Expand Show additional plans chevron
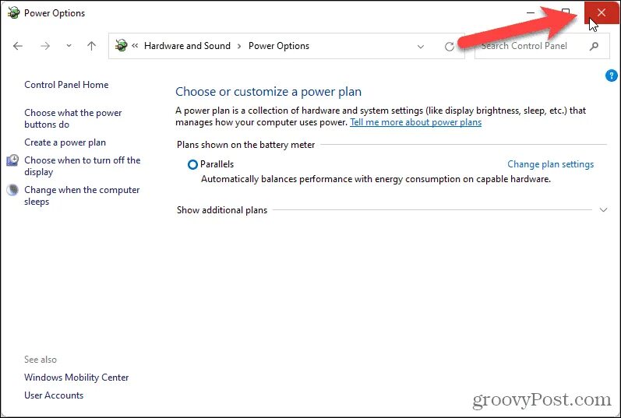621x418 pixels. point(603,210)
